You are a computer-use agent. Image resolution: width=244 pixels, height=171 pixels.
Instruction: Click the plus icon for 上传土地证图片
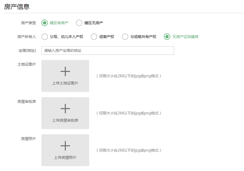point(65,72)
